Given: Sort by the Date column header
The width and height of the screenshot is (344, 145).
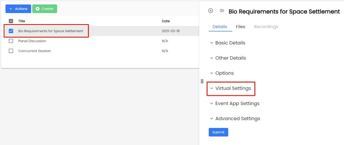Looking at the screenshot, I should tap(166, 21).
